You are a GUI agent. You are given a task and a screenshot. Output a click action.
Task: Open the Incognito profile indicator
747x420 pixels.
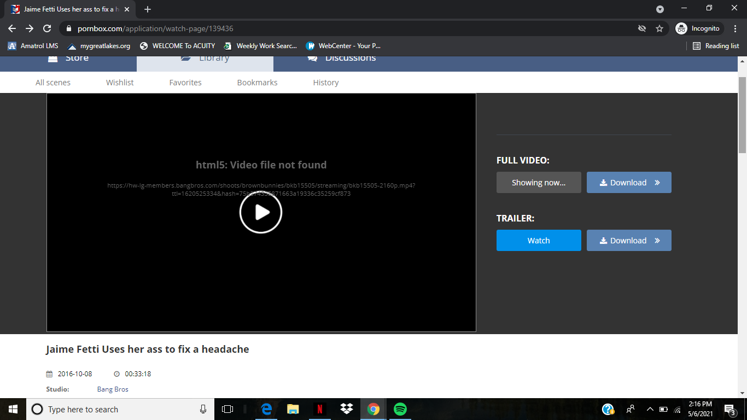[x=699, y=28]
